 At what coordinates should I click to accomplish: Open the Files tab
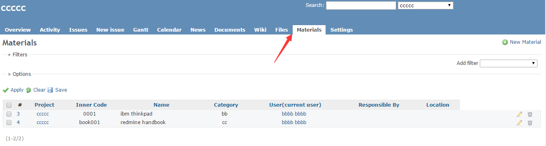282,30
